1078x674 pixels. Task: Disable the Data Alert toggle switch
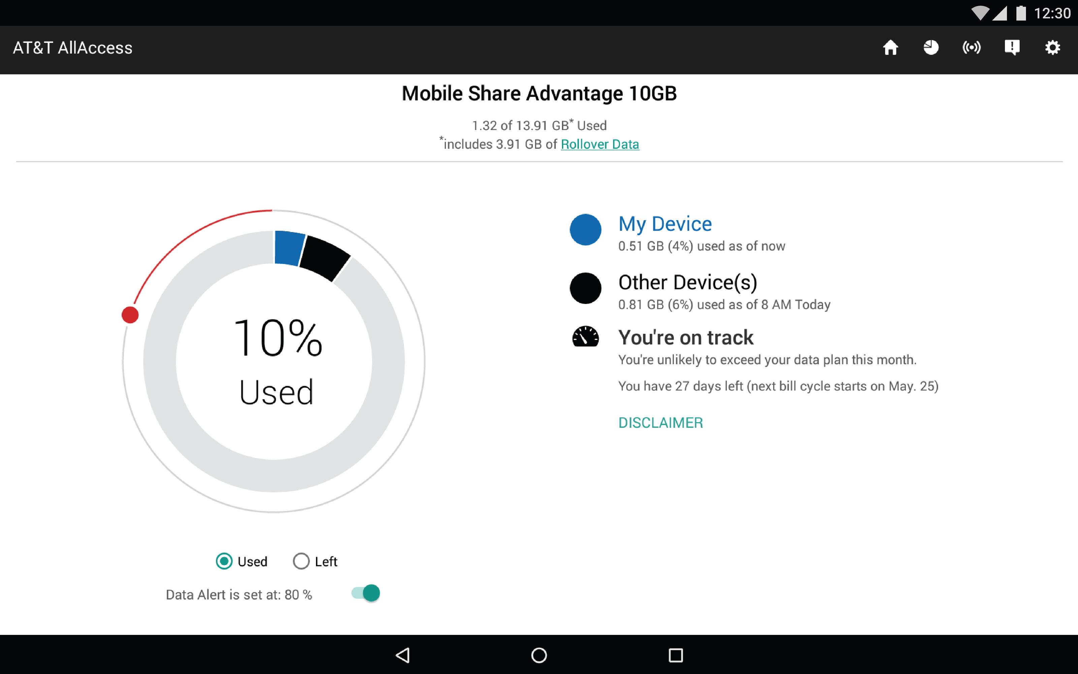tap(366, 593)
